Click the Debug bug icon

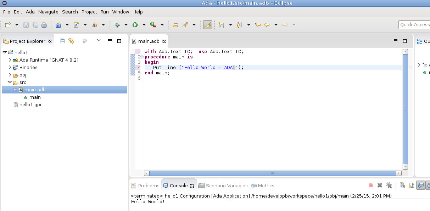(117, 25)
